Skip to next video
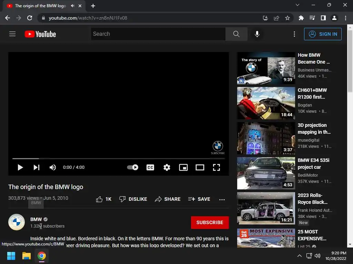 [37, 167]
